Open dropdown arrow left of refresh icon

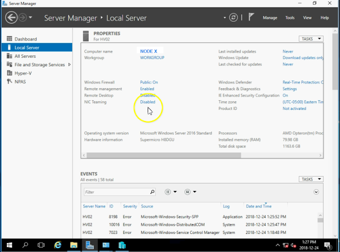pos(224,18)
